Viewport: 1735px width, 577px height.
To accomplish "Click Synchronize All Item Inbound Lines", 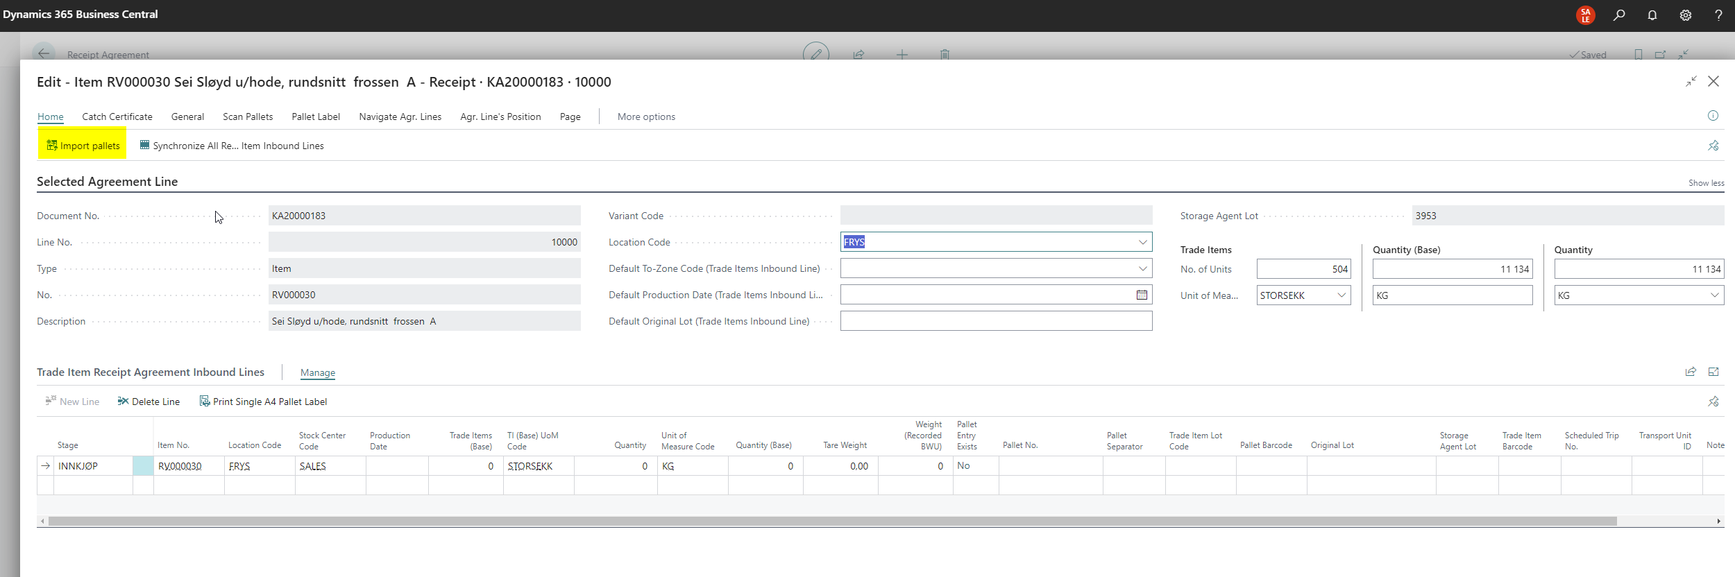I will 232,146.
